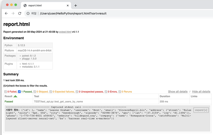Screen dimensions: 213x135
Task: Uncheck the 1 Passed filter checkbox
Action: pos(19,92)
